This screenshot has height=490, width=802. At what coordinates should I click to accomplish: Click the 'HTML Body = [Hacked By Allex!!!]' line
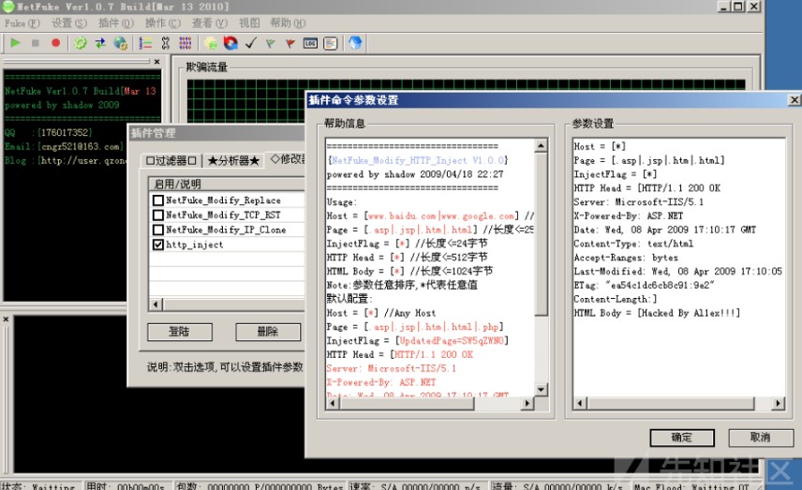(x=657, y=313)
